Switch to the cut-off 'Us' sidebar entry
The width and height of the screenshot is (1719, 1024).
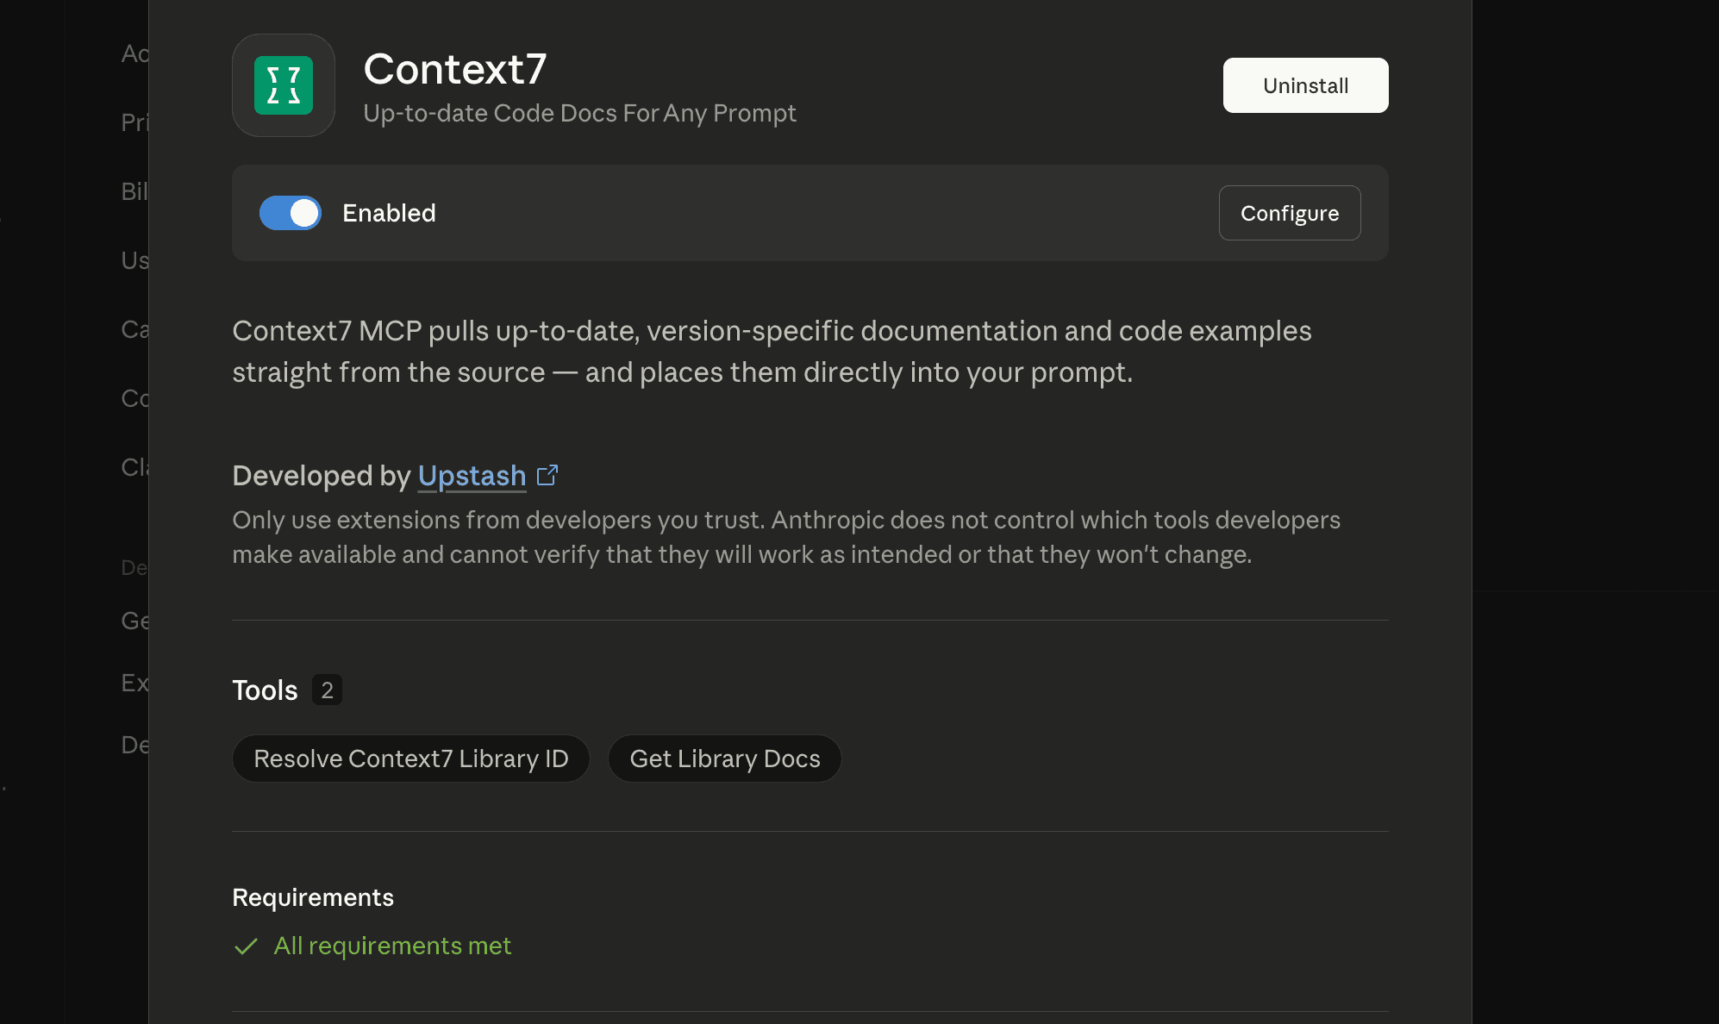134,260
